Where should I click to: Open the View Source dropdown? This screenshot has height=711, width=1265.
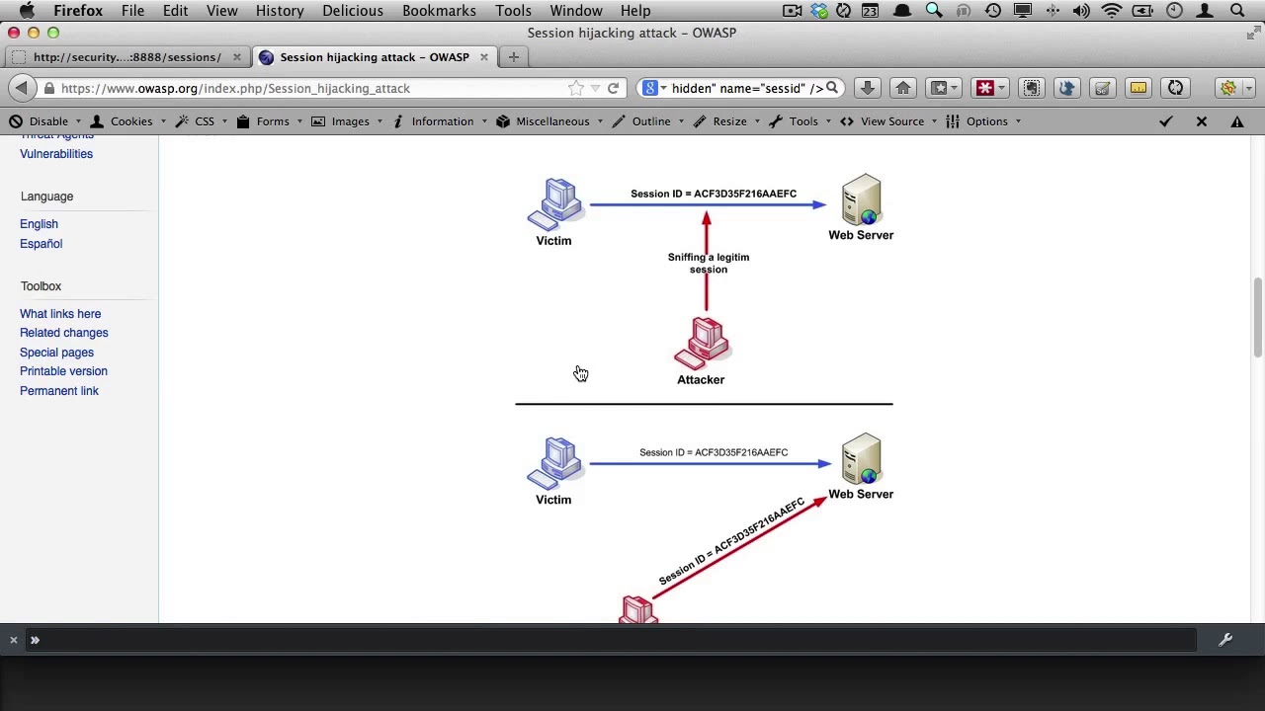click(889, 121)
